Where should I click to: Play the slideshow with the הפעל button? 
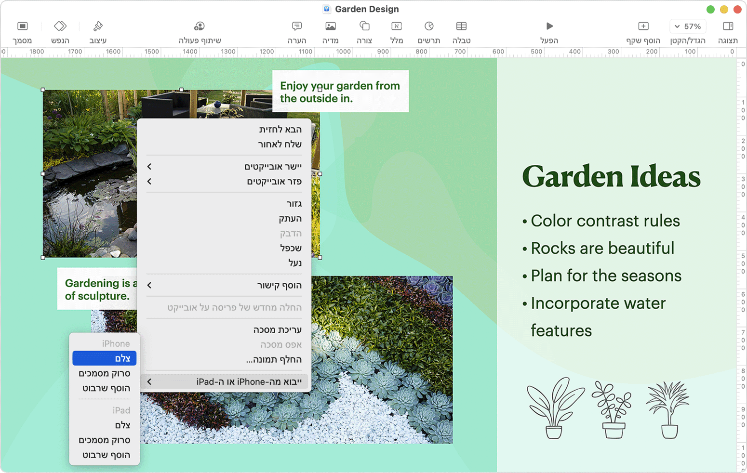(549, 26)
